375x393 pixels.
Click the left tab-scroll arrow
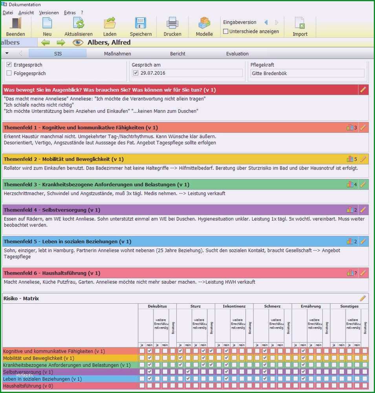click(x=20, y=53)
